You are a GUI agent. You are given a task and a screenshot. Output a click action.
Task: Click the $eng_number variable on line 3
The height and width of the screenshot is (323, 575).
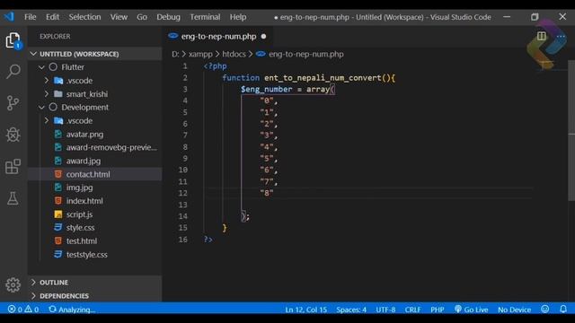point(267,90)
